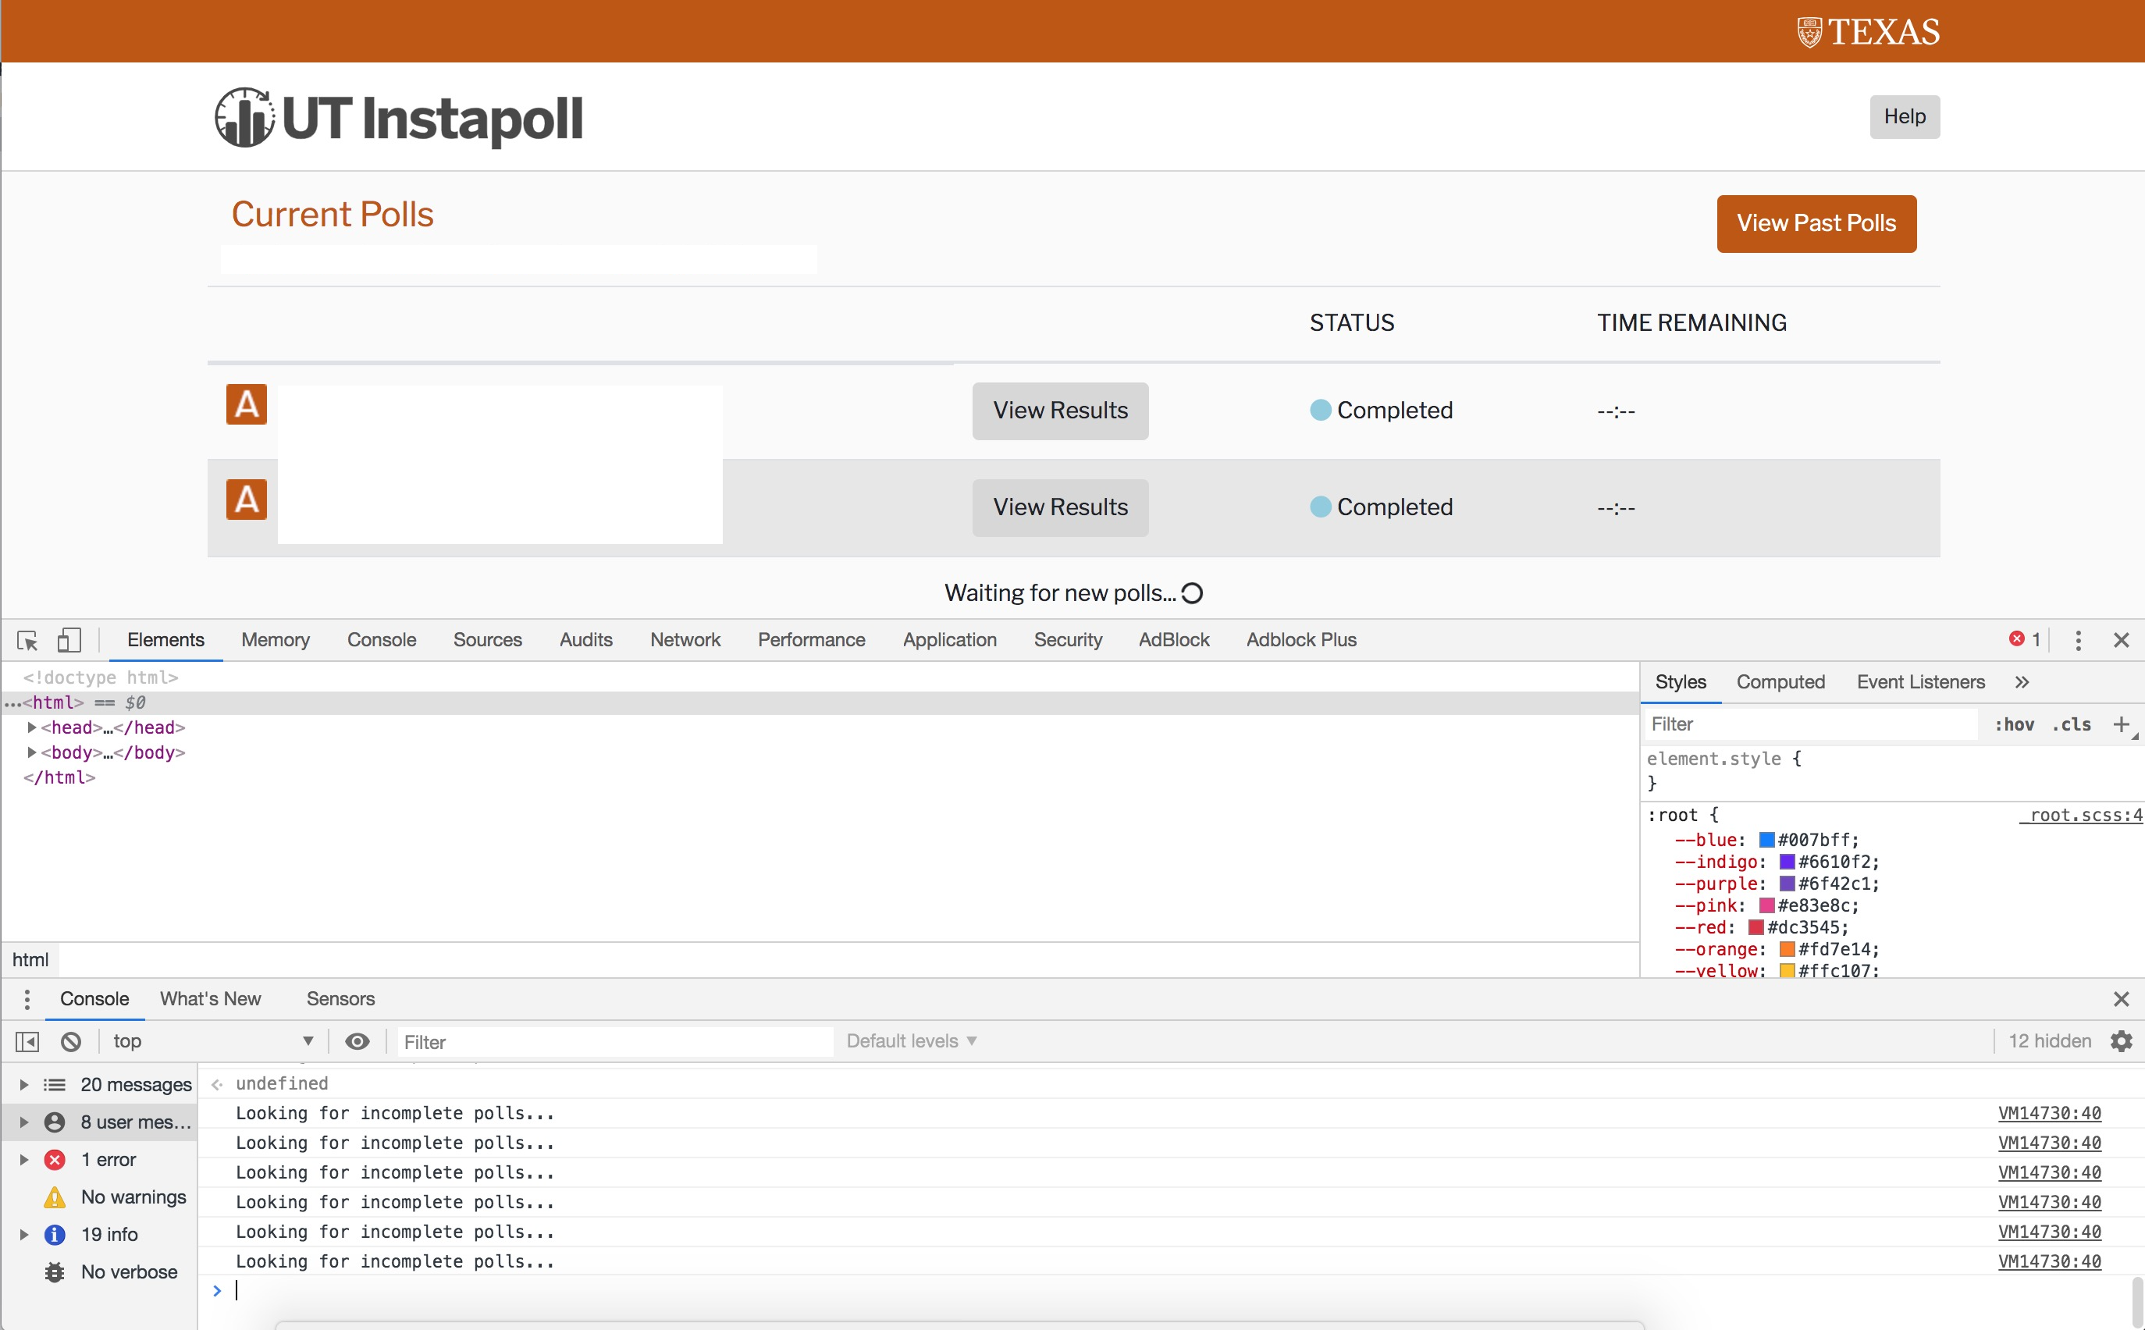Close the console drawer
The image size is (2145, 1330).
pos(2122,999)
